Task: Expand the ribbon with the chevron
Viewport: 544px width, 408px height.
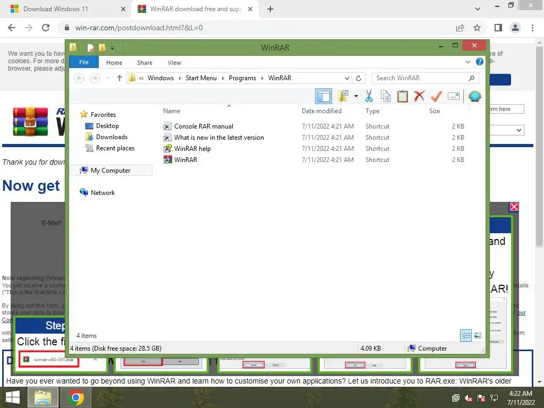Action: 467,62
